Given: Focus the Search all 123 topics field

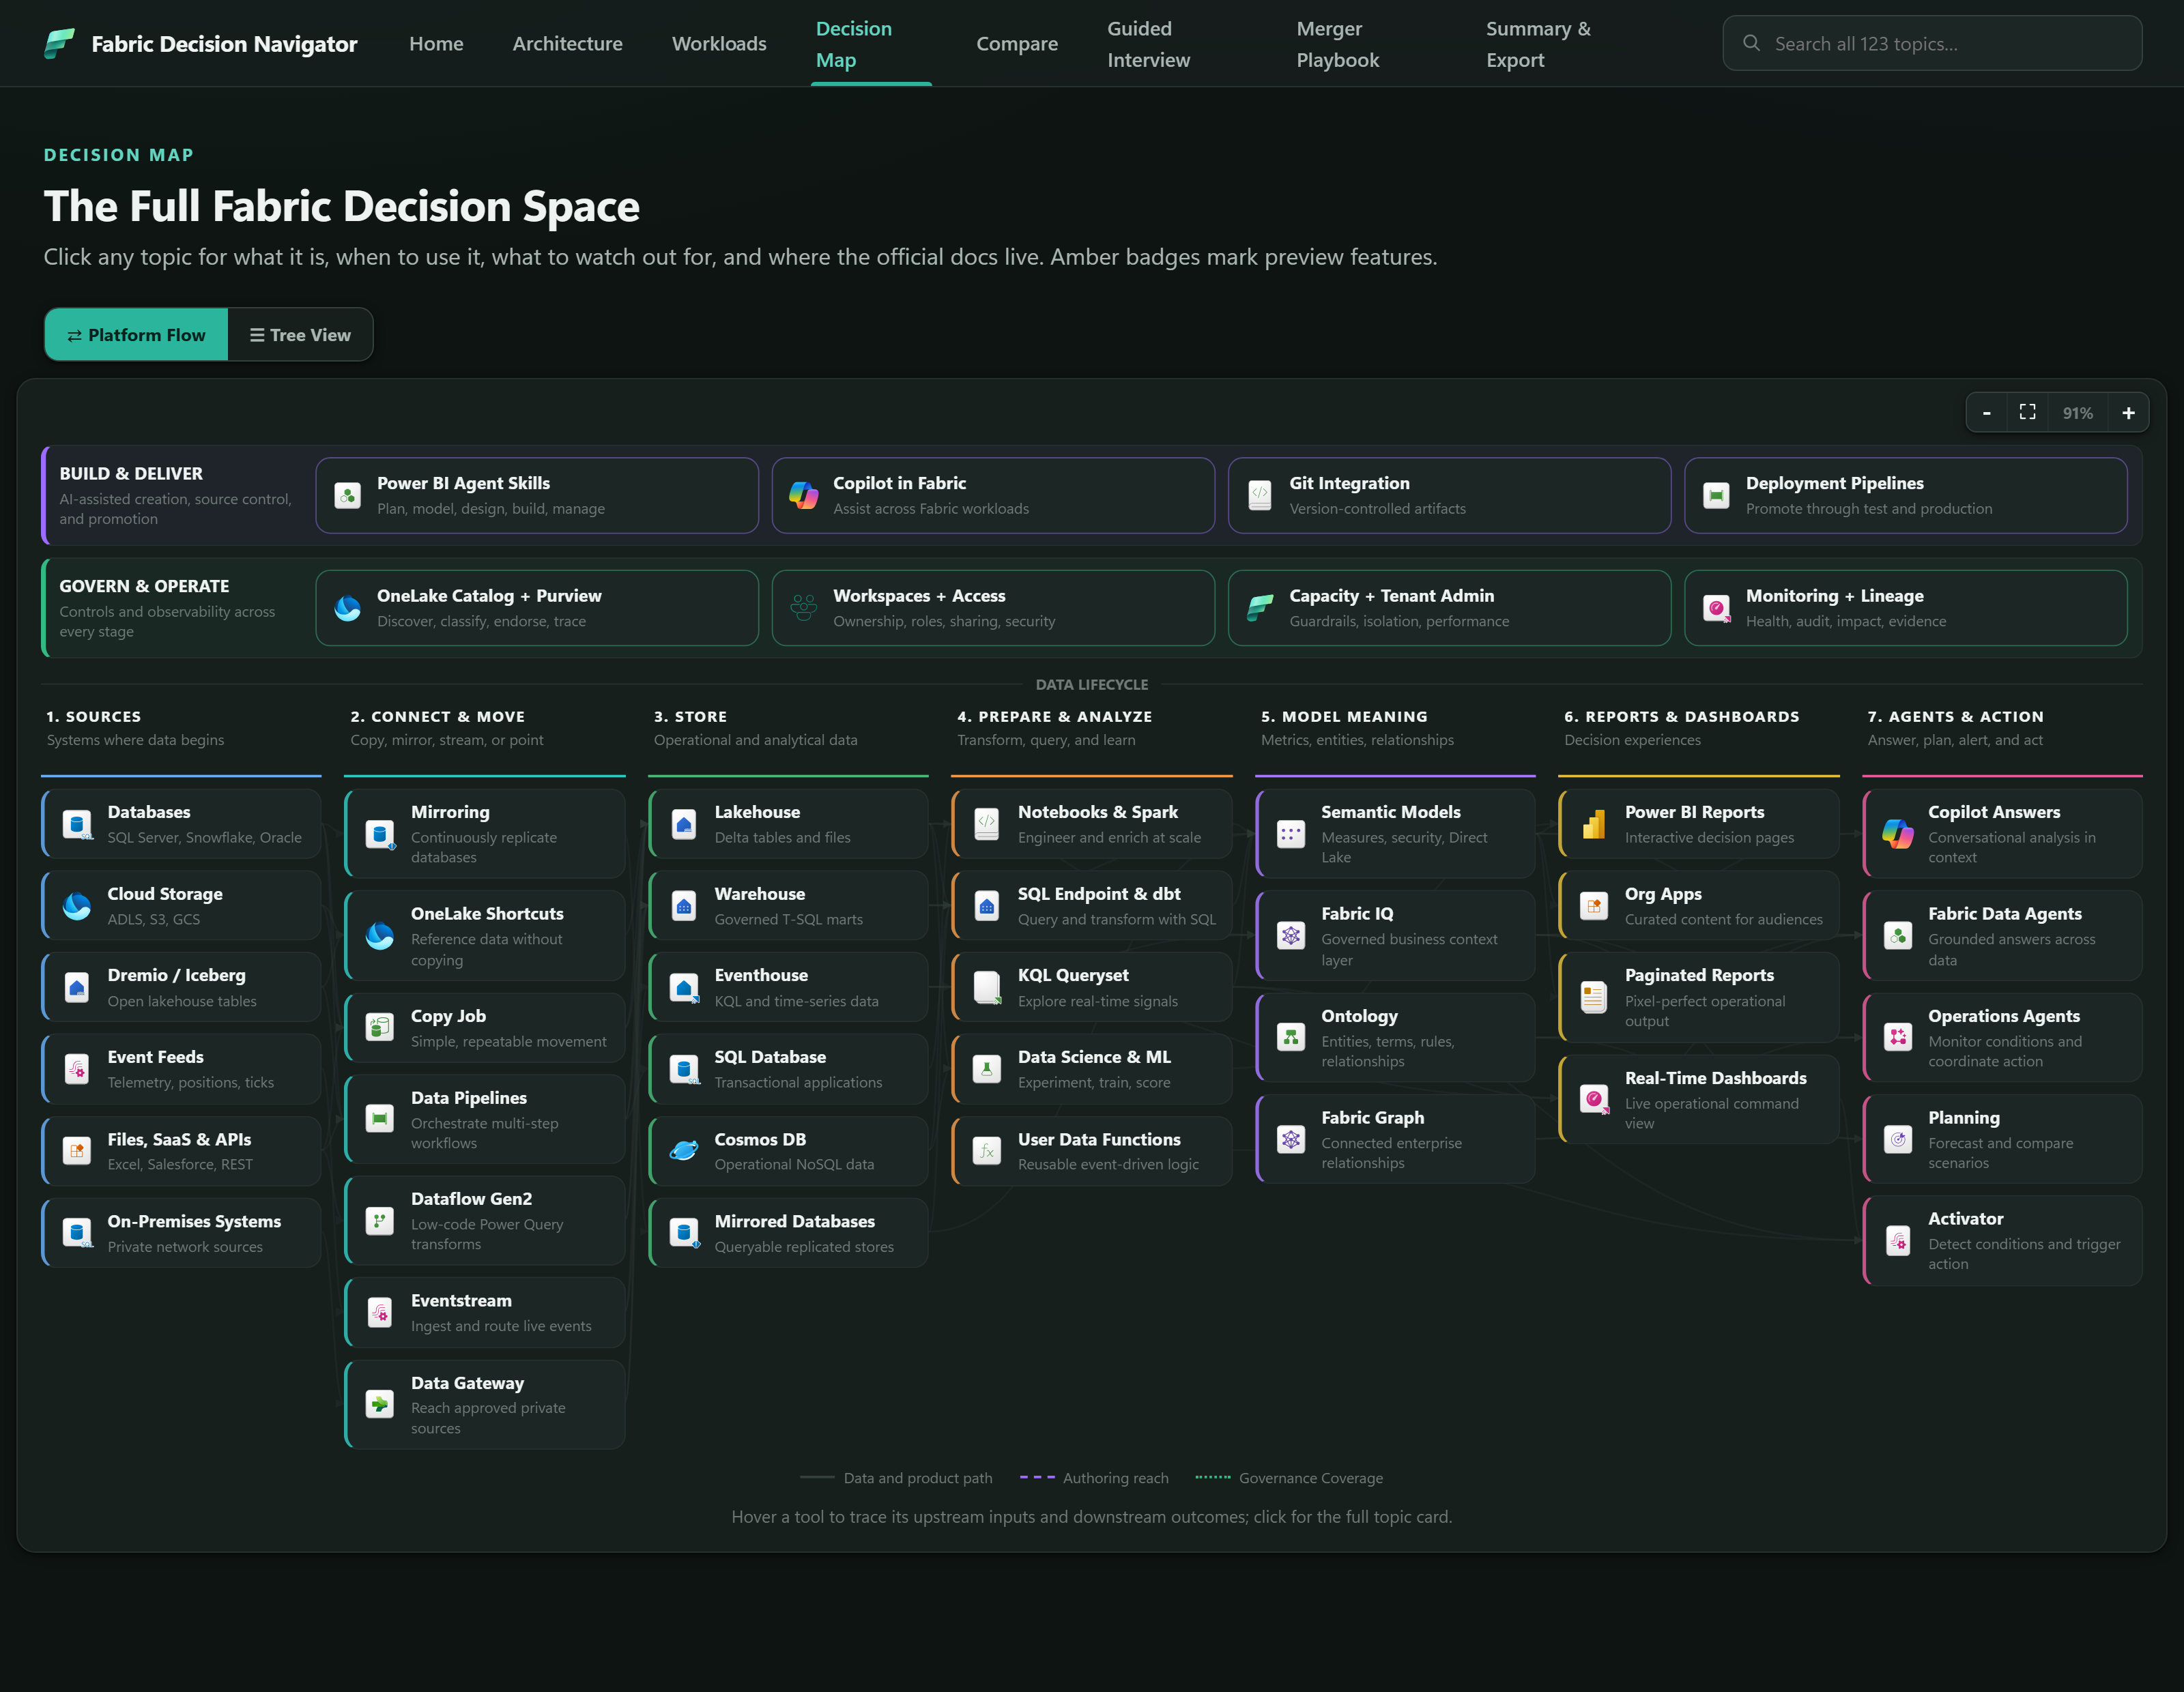Looking at the screenshot, I should 1932,43.
